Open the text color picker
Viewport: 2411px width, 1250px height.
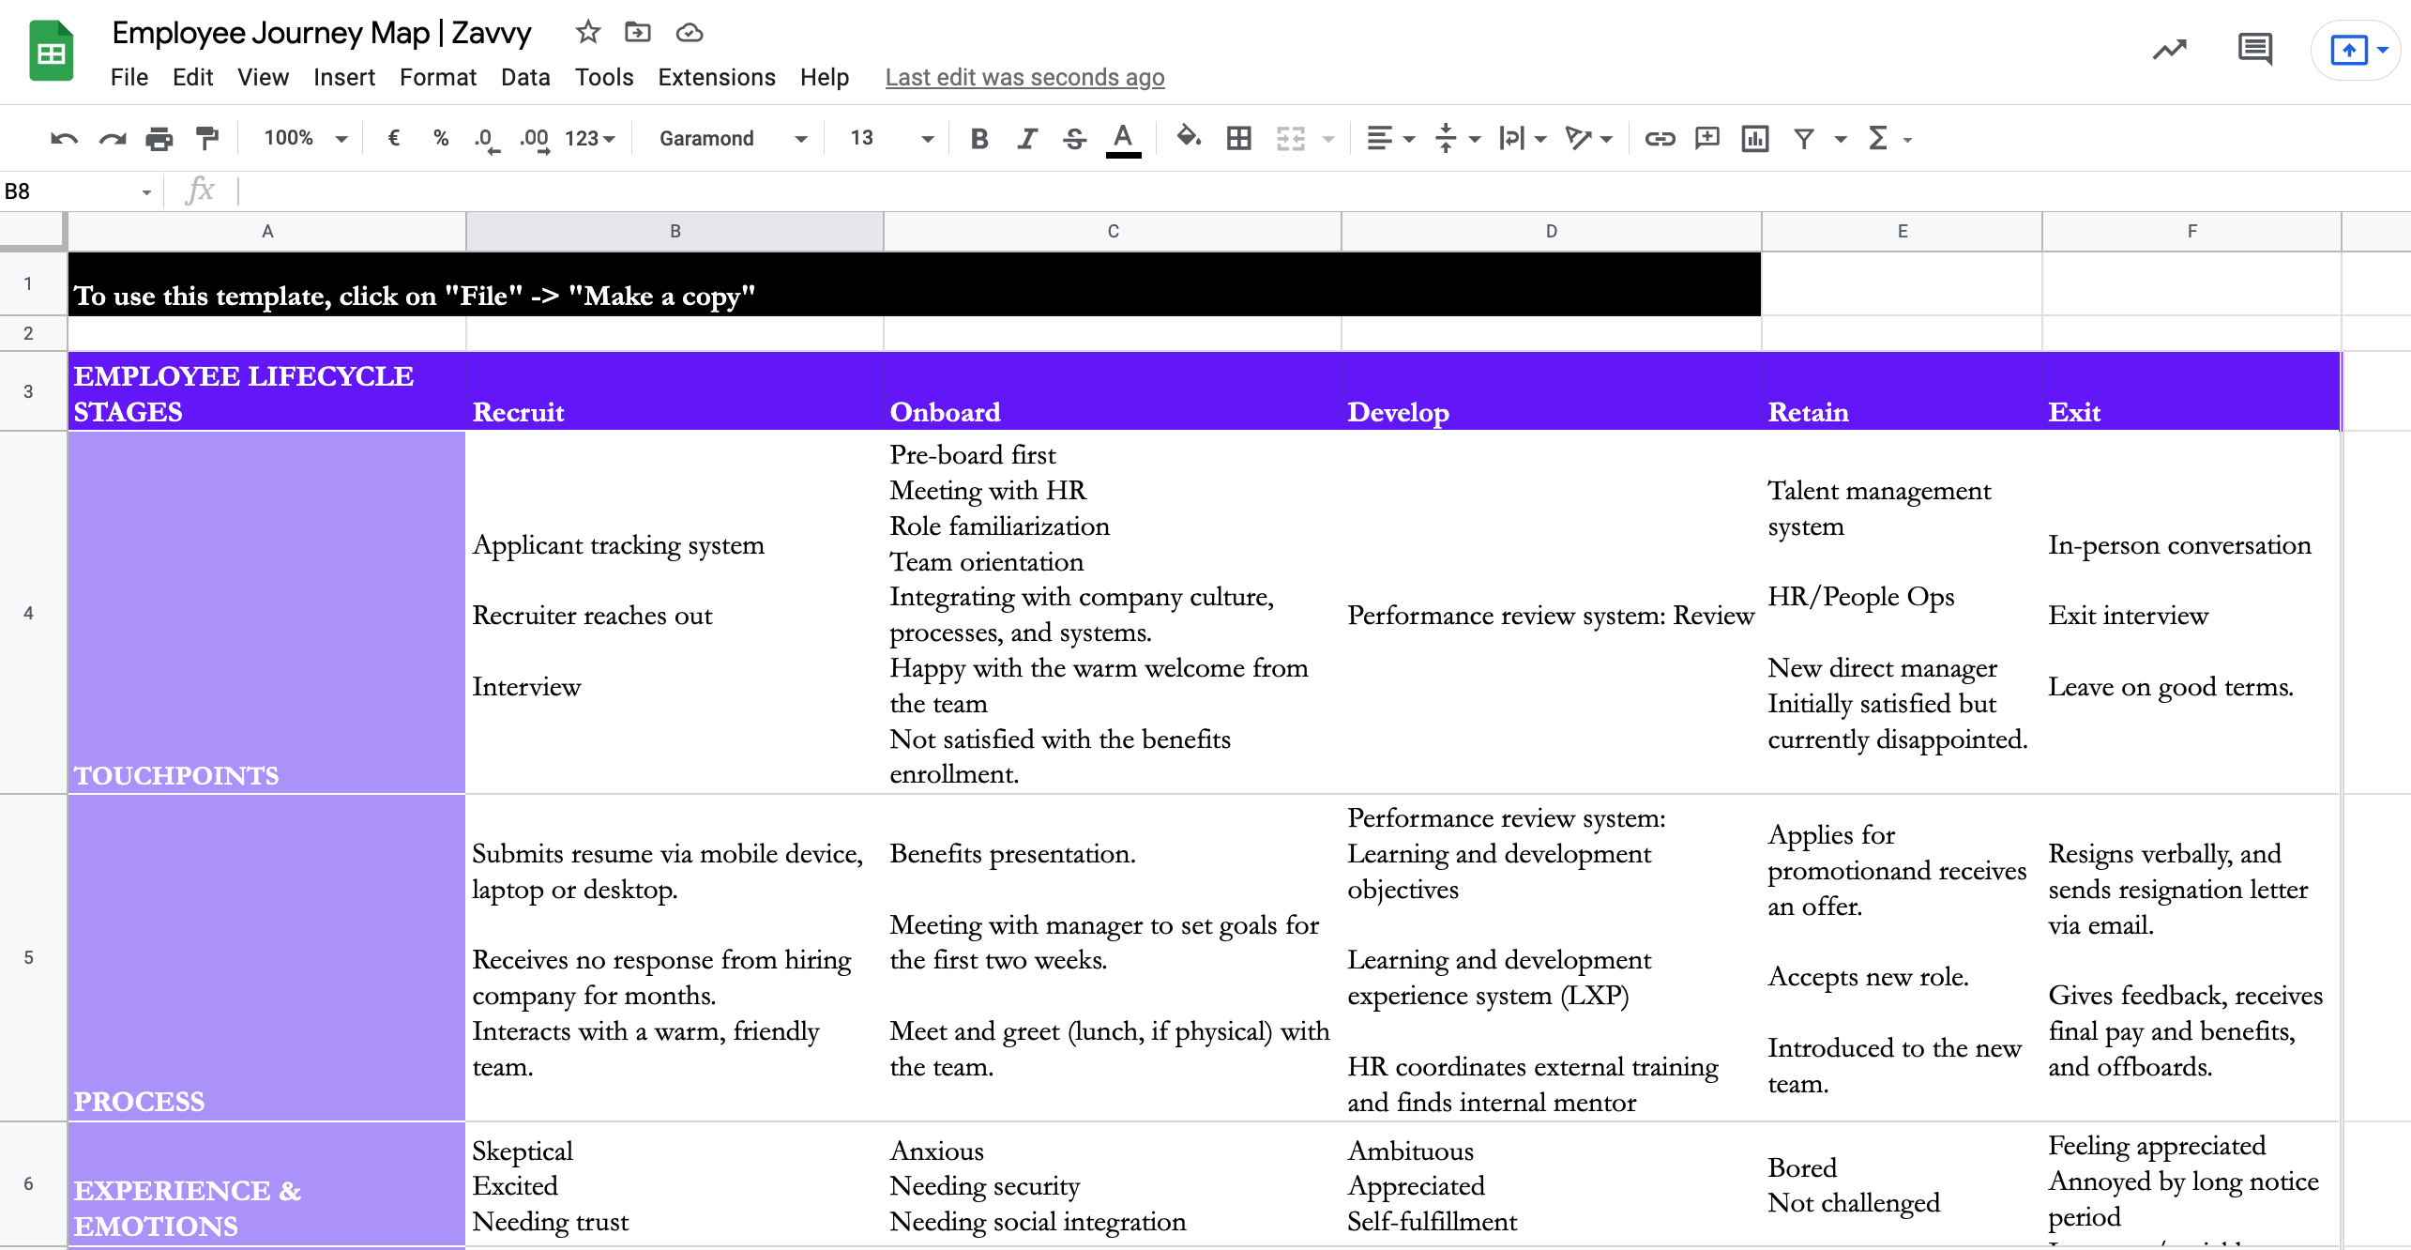pyautogui.click(x=1122, y=139)
